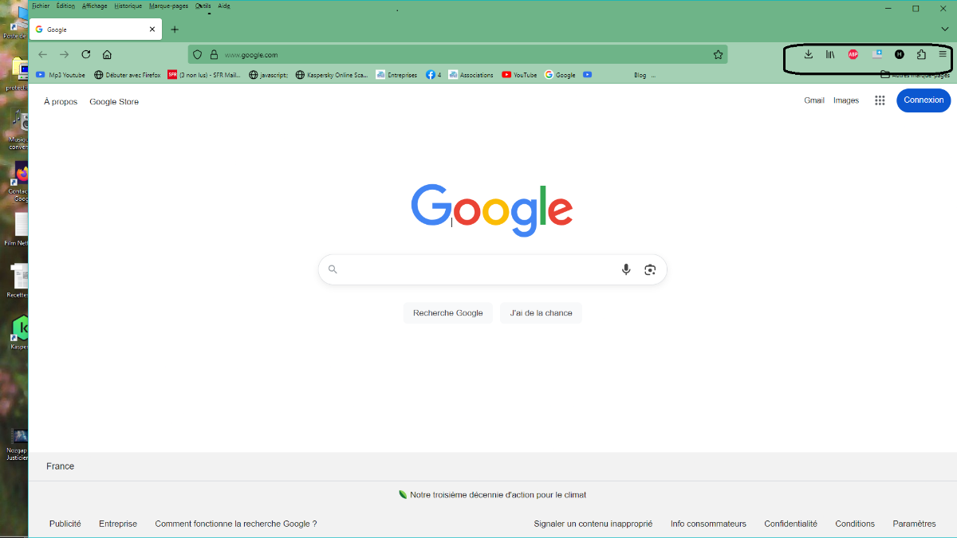Open the Firefox home page icon
Image resolution: width=957 pixels, height=538 pixels.
point(107,55)
